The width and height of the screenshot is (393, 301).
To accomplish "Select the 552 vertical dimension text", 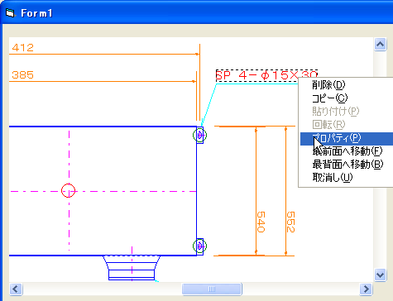I will [290, 222].
